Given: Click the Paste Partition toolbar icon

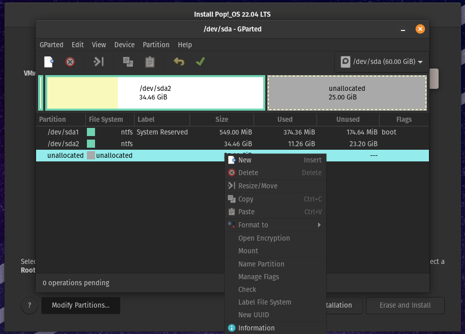Looking at the screenshot, I should (x=150, y=61).
